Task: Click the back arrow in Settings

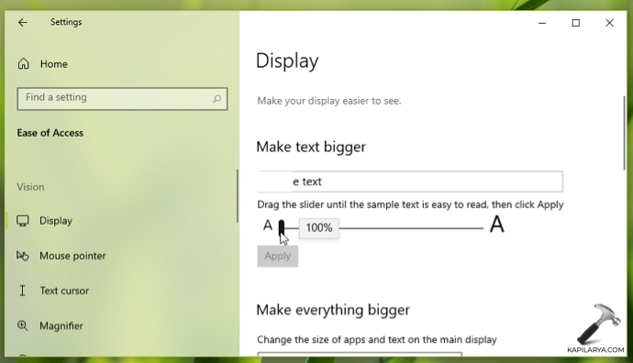Action: pos(23,22)
